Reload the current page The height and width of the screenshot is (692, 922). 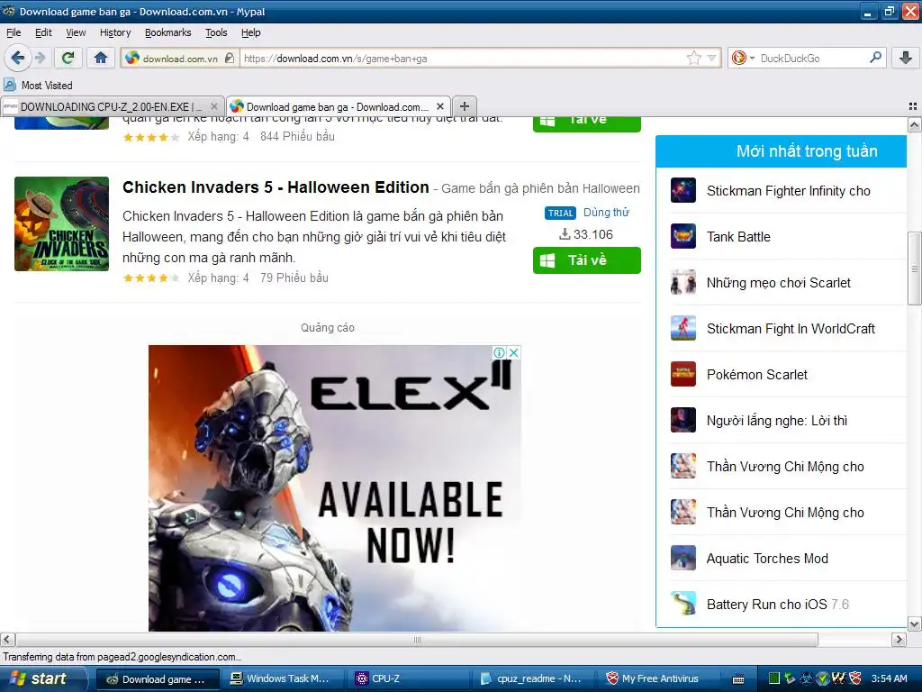[68, 58]
